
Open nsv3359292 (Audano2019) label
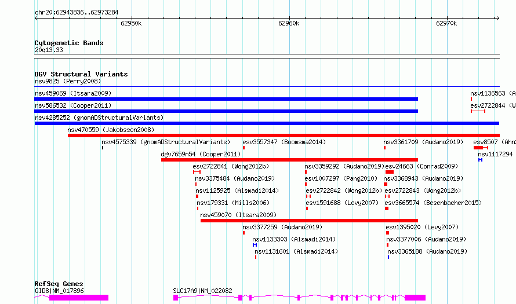coord(344,166)
